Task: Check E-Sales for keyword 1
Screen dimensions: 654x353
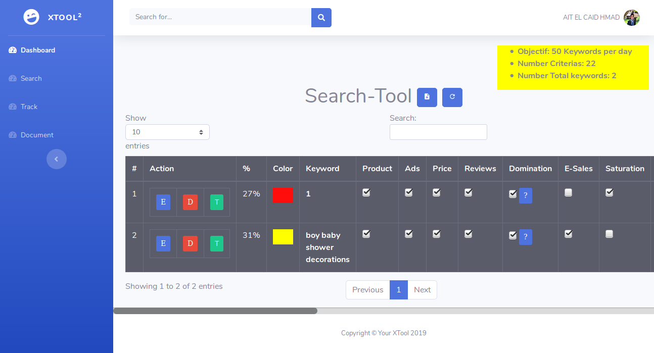Action: click(568, 192)
